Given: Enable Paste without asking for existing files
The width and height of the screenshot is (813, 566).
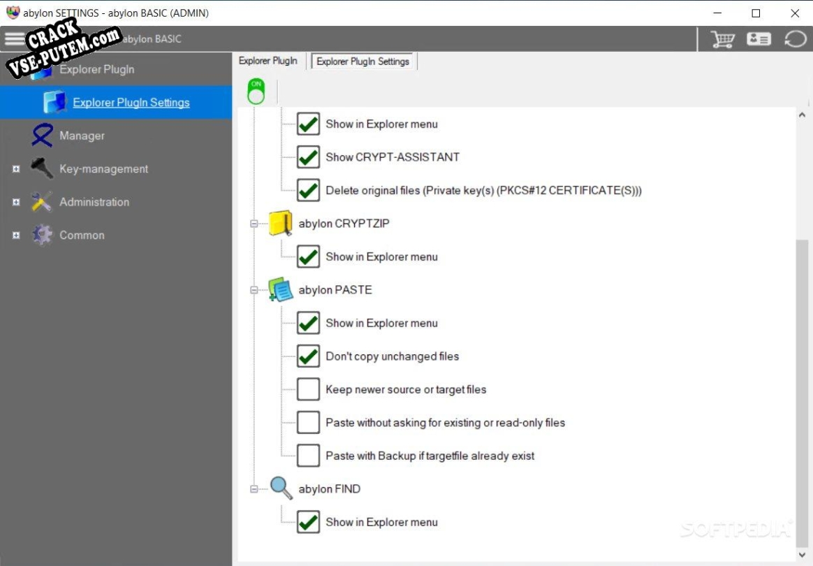Looking at the screenshot, I should point(308,422).
